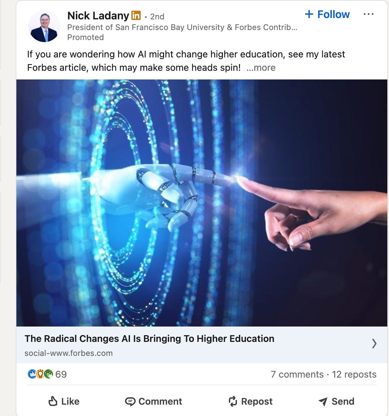Click the clapping celebrate reaction icon
Screen dimensions: 389x416
coord(48,374)
